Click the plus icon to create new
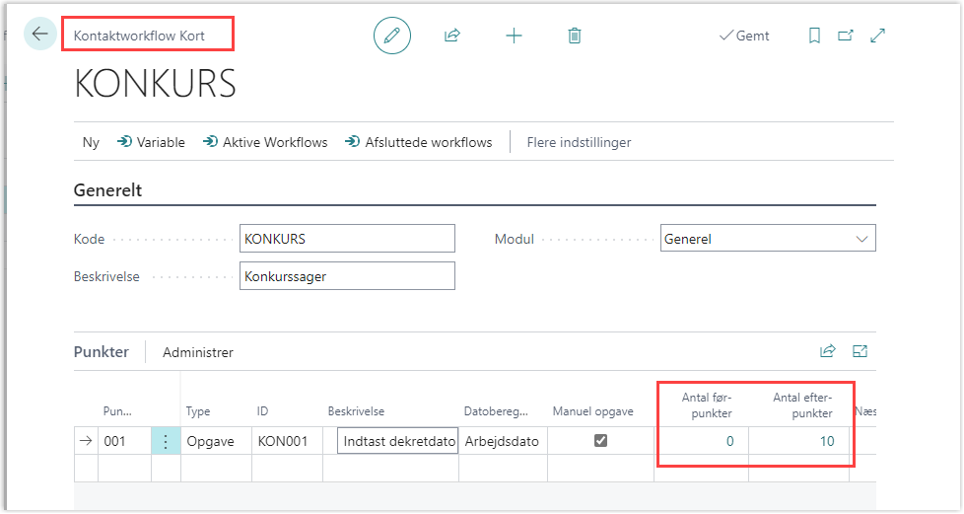This screenshot has height=514, width=964. [514, 36]
